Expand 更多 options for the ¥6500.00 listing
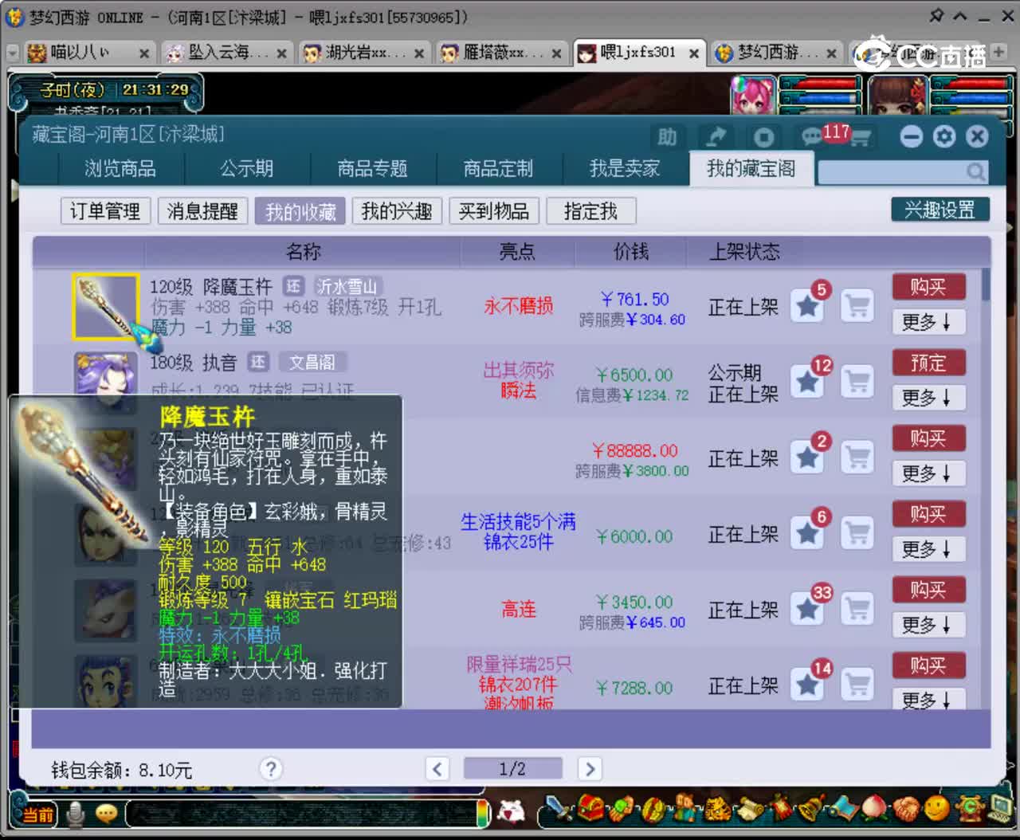 tap(928, 398)
